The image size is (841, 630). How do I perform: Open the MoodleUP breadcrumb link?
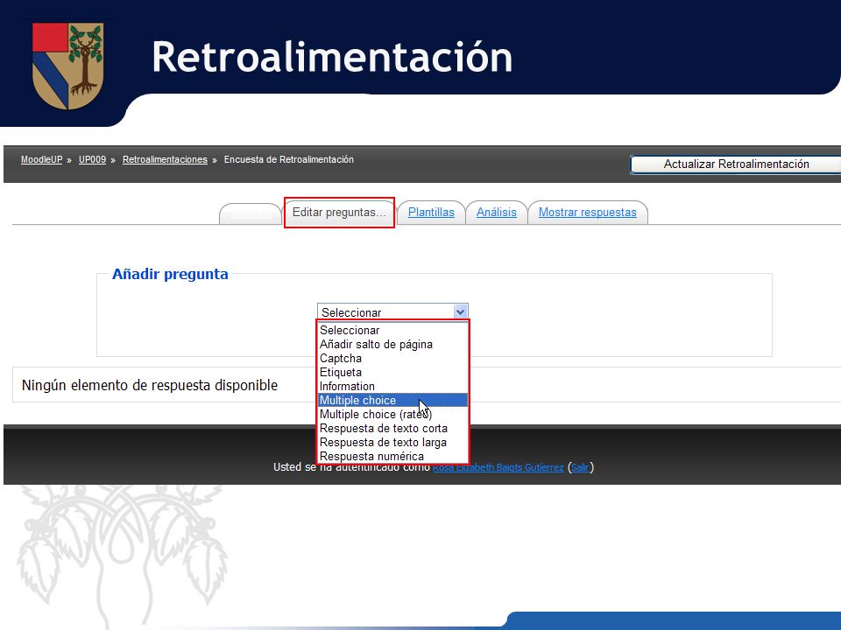(x=41, y=159)
